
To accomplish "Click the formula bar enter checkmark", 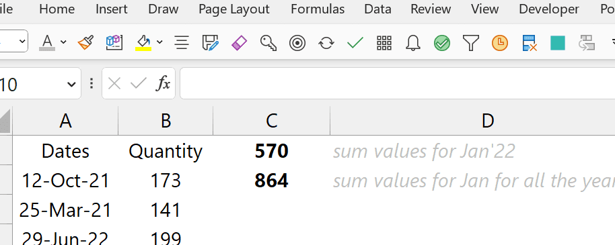I will (138, 83).
